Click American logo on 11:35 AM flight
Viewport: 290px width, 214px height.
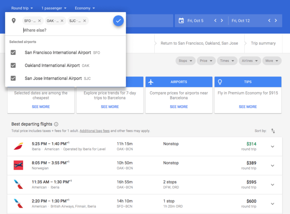click(18, 185)
